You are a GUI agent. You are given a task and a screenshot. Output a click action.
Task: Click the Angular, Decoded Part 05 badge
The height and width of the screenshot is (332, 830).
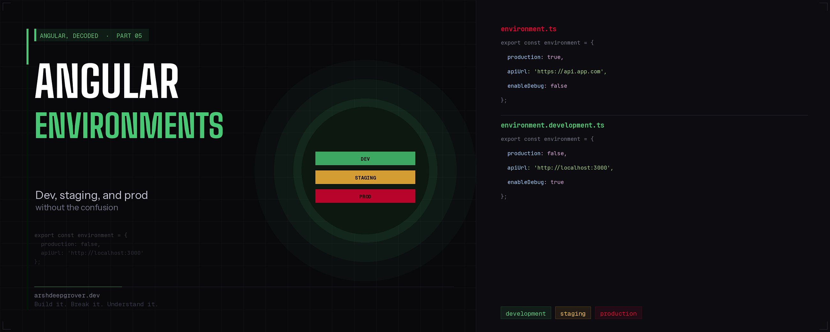coord(91,35)
